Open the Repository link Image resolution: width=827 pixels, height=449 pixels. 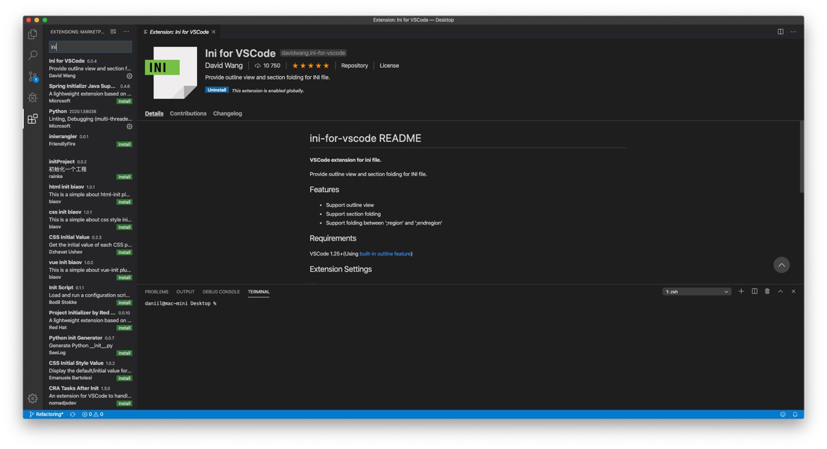click(x=354, y=66)
